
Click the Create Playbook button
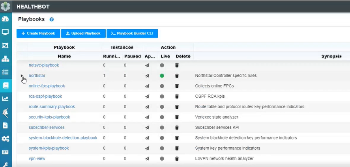38,33
